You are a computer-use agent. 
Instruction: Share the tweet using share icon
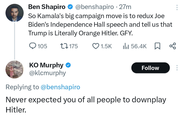coord(172,46)
